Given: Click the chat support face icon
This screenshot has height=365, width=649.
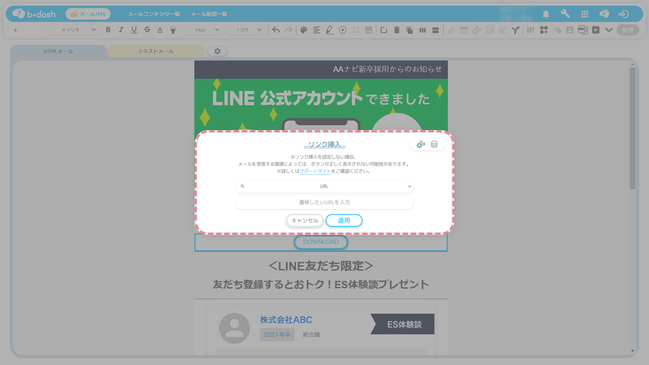Looking at the screenshot, I should [604, 14].
